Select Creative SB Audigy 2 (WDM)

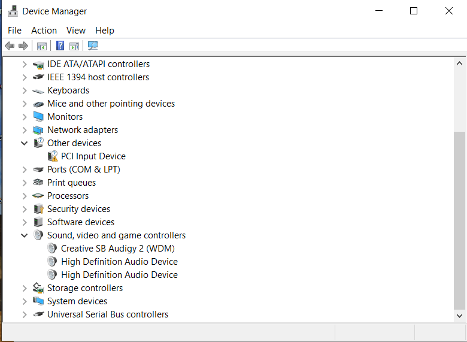pos(117,249)
